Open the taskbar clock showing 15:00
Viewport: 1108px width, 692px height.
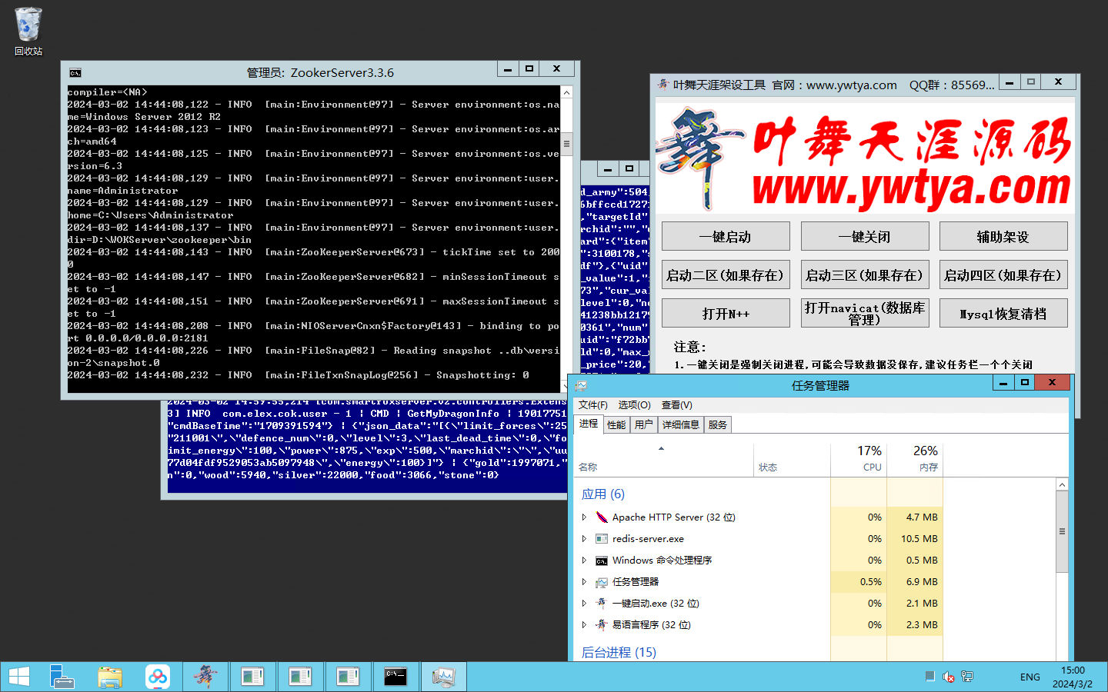1073,677
